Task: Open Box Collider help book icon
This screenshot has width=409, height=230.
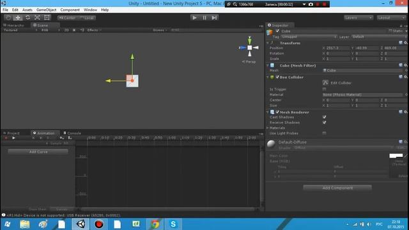Action: click(401, 77)
